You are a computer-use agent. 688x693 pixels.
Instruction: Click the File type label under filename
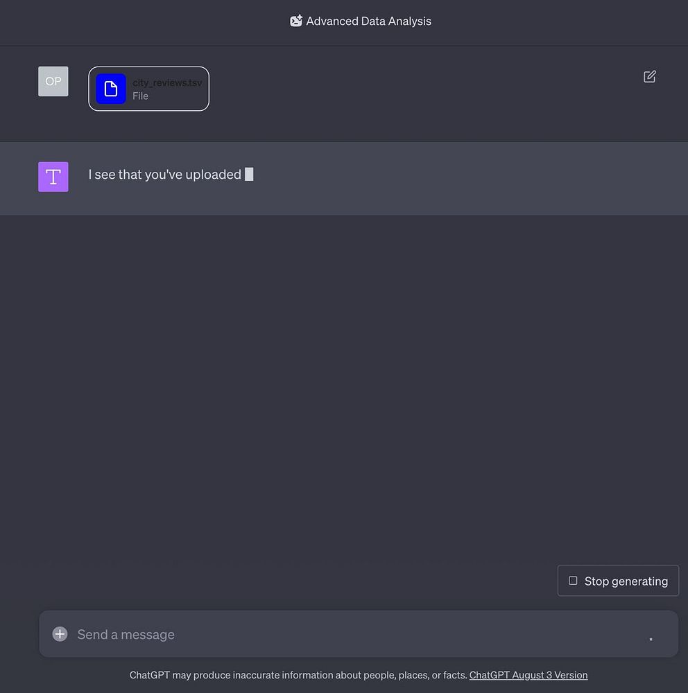tap(140, 96)
